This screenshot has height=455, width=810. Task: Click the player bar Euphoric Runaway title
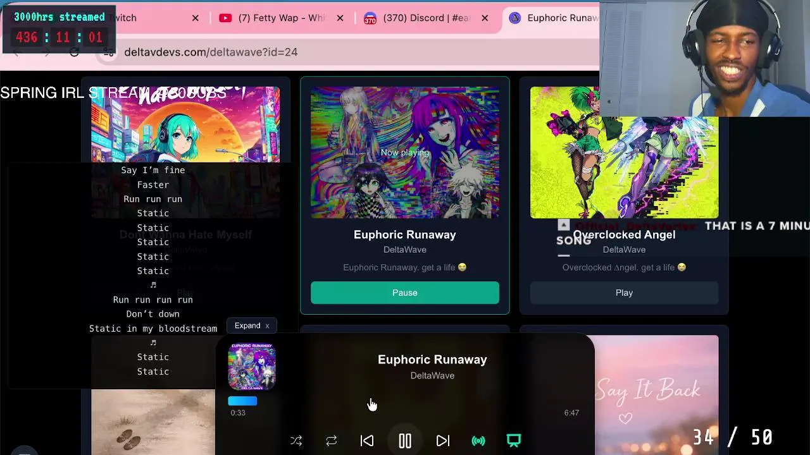click(432, 360)
